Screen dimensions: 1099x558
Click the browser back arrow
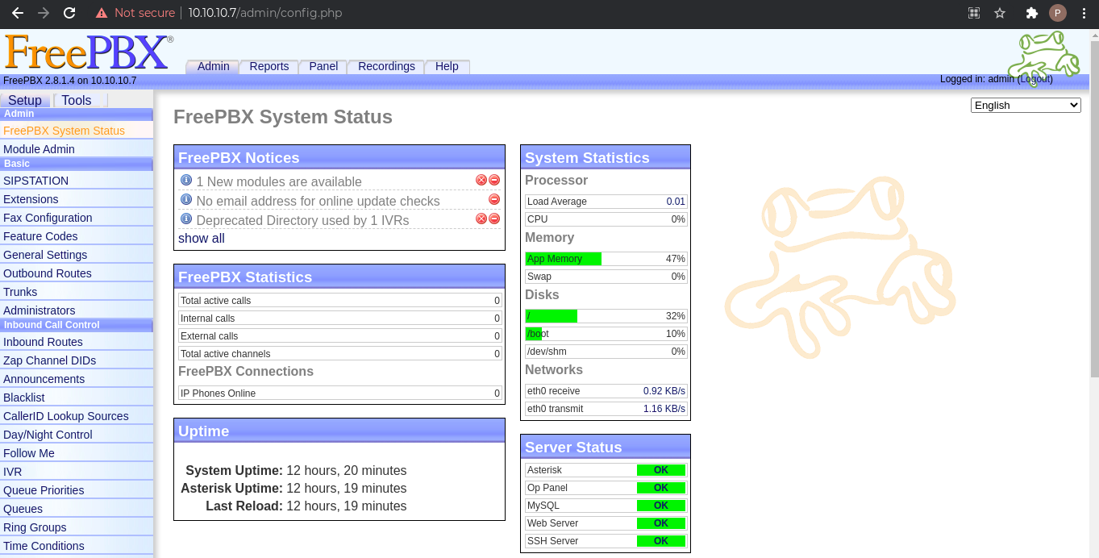click(17, 13)
